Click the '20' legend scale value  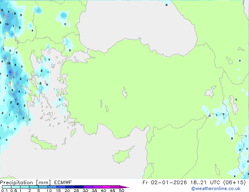point(67,190)
